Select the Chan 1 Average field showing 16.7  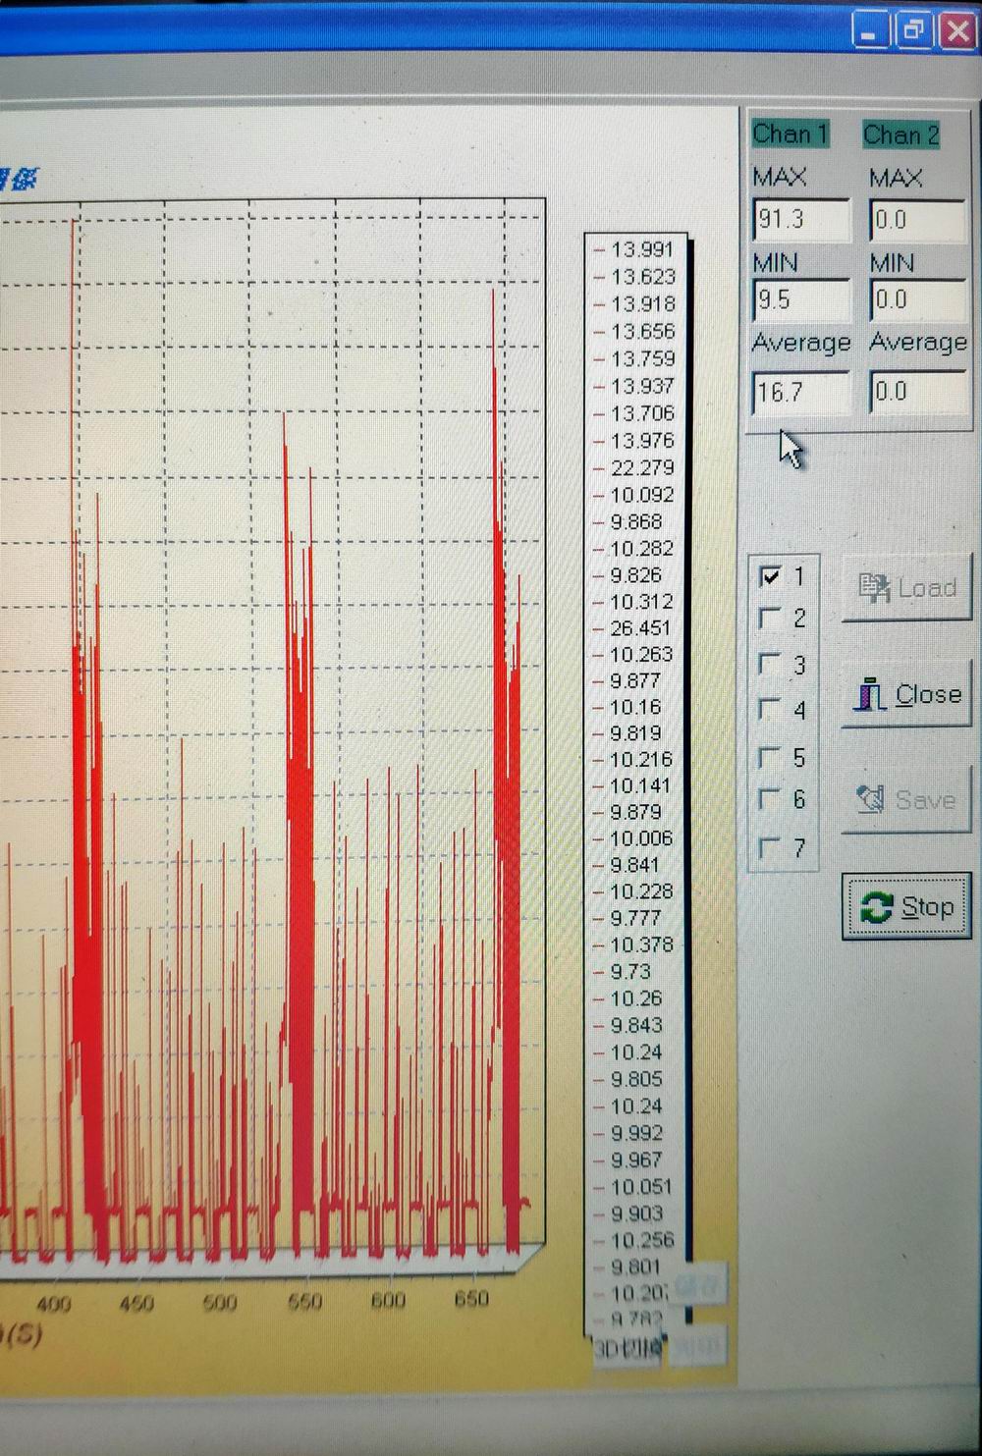pyautogui.click(x=801, y=392)
